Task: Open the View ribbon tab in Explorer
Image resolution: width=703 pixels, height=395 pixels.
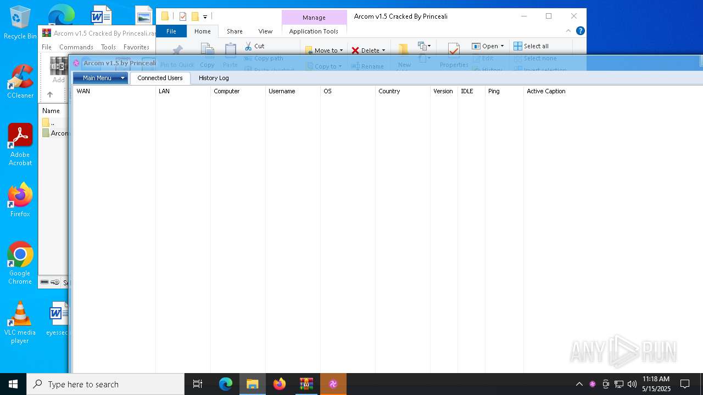Action: (265, 31)
